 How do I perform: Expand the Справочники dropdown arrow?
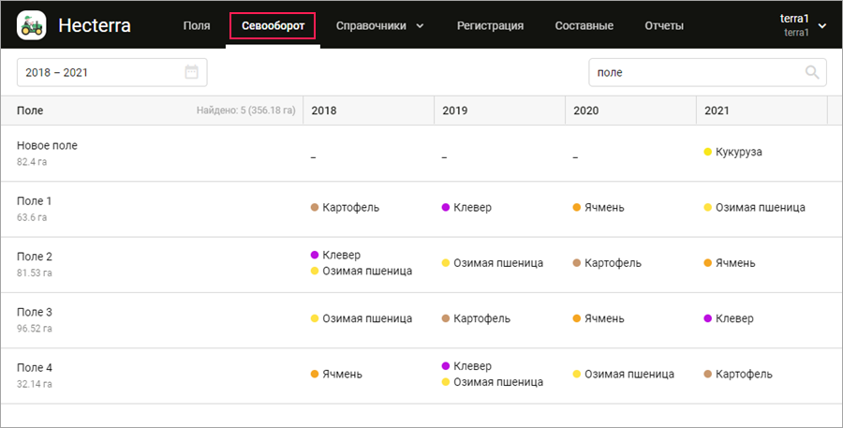click(420, 26)
